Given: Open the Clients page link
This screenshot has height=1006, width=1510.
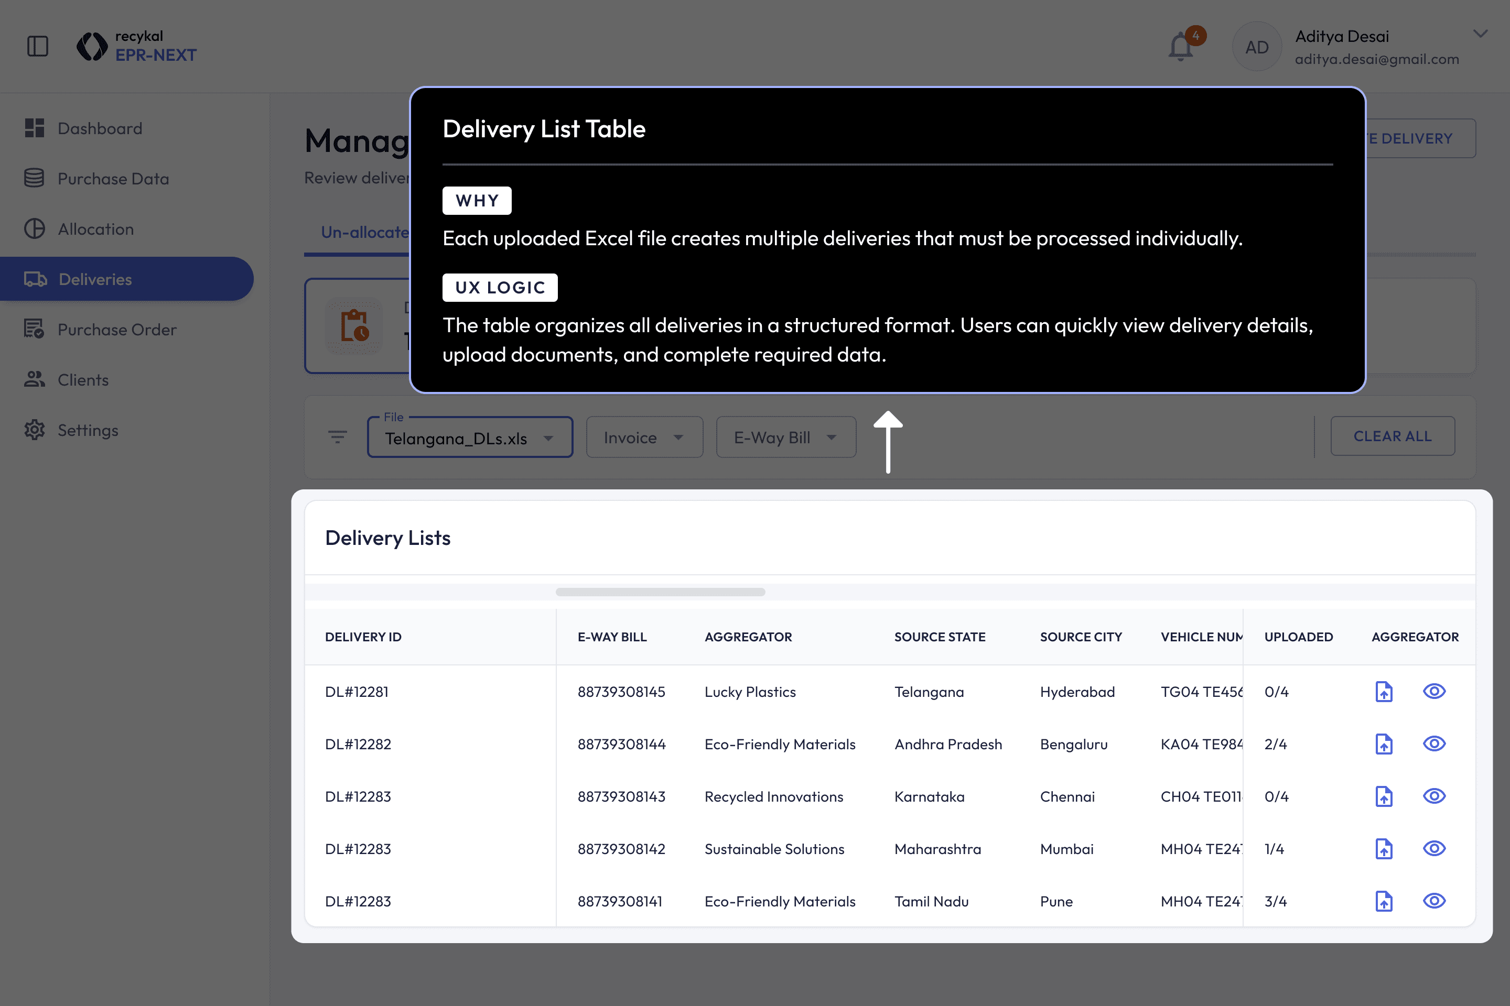Looking at the screenshot, I should [x=83, y=380].
